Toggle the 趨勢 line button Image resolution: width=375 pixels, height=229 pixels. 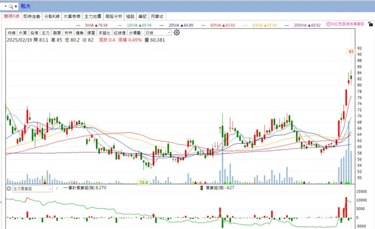click(x=80, y=33)
